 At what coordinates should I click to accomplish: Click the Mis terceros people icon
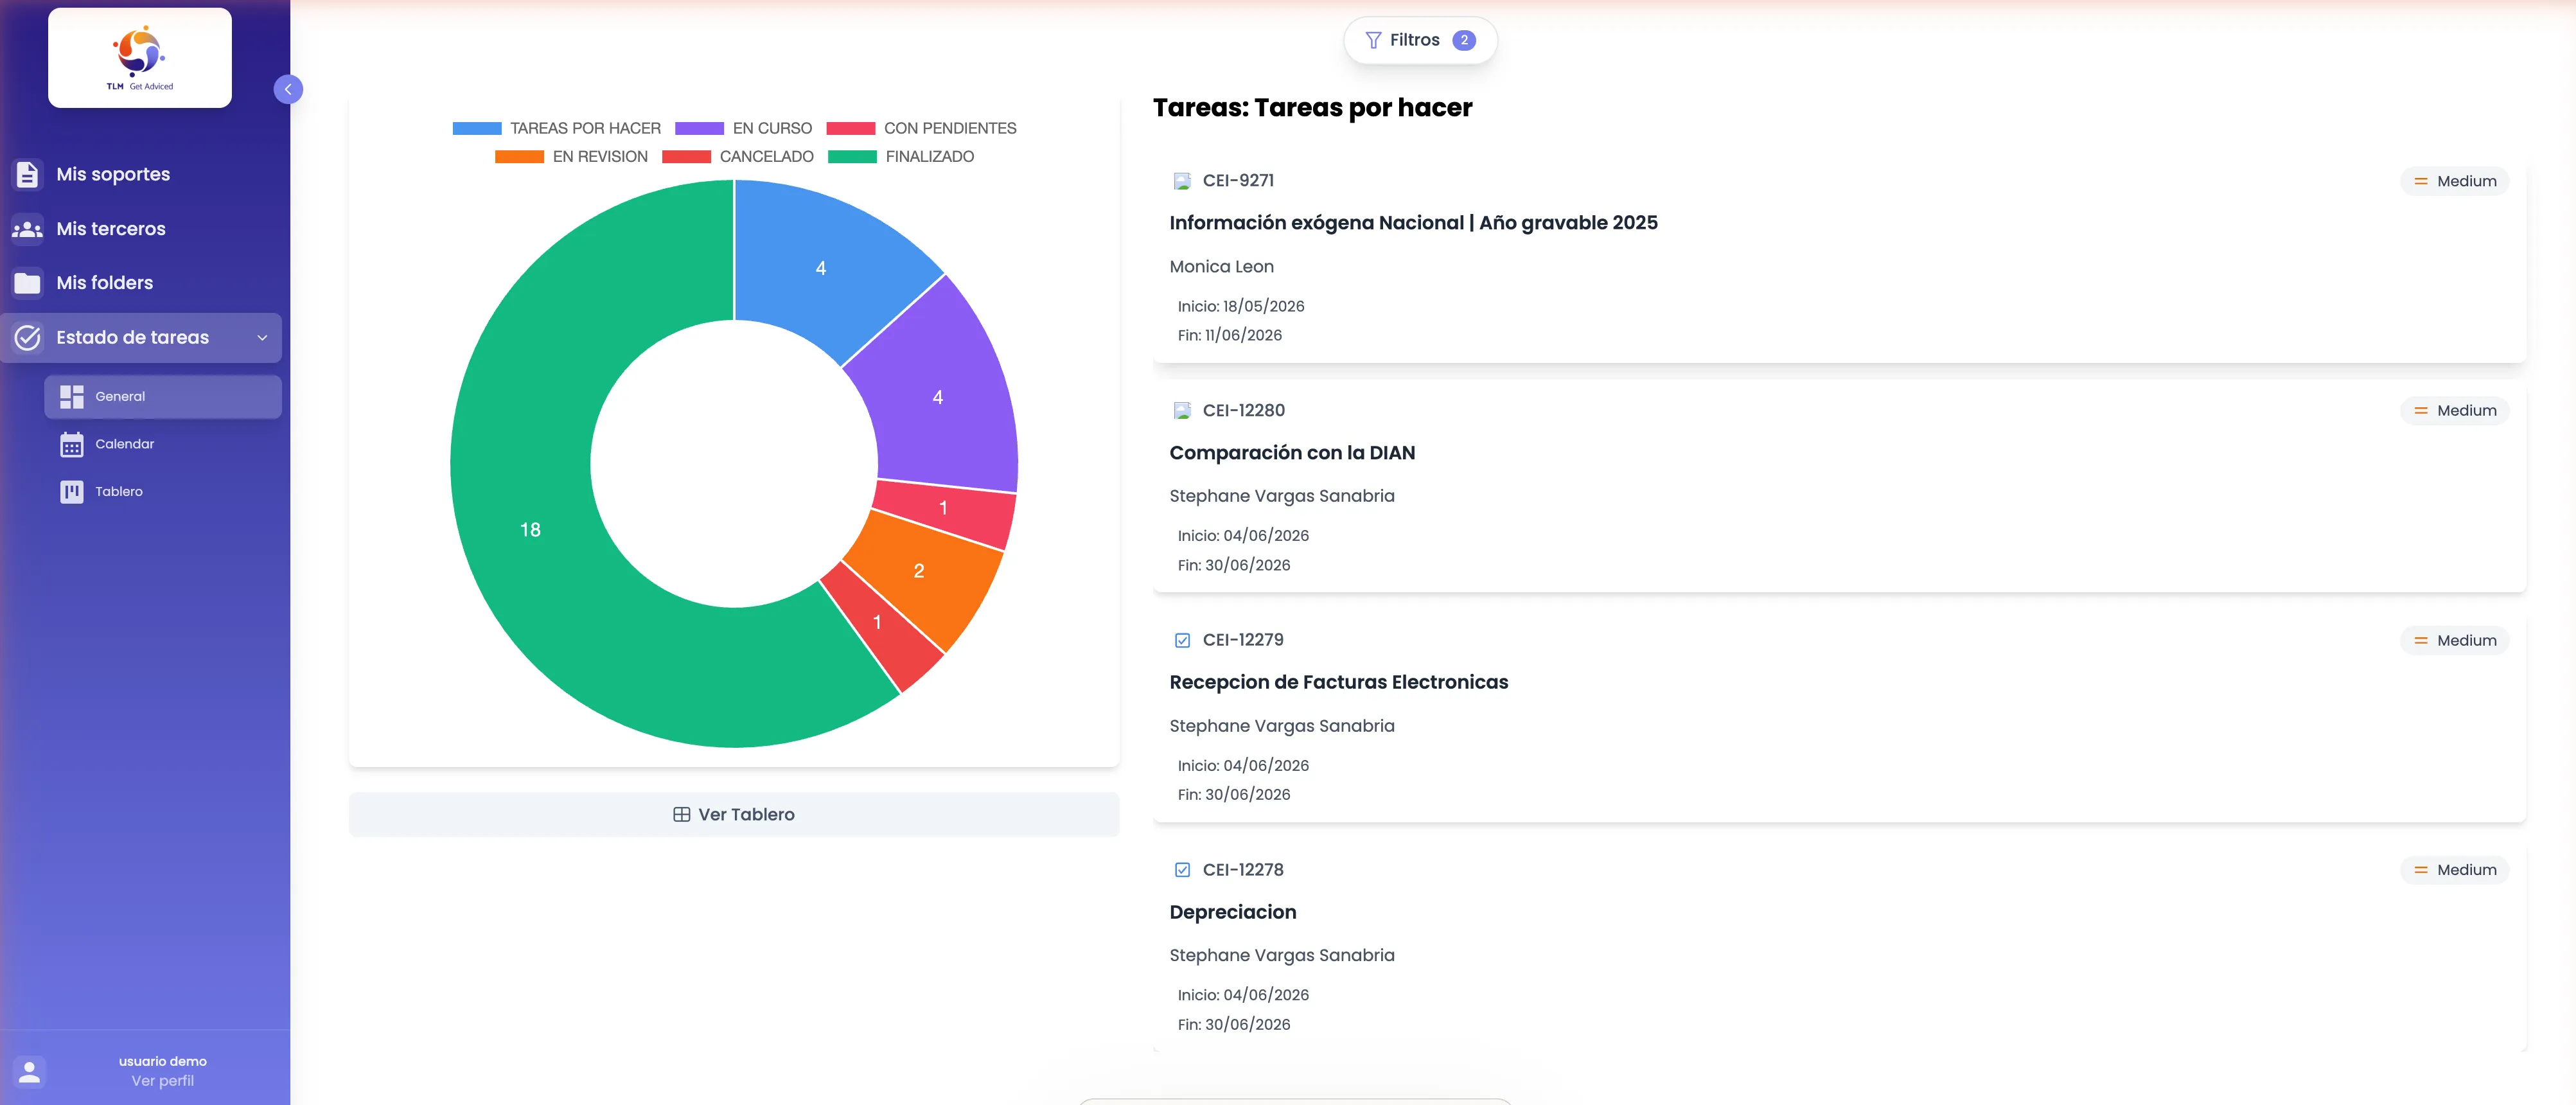(27, 229)
